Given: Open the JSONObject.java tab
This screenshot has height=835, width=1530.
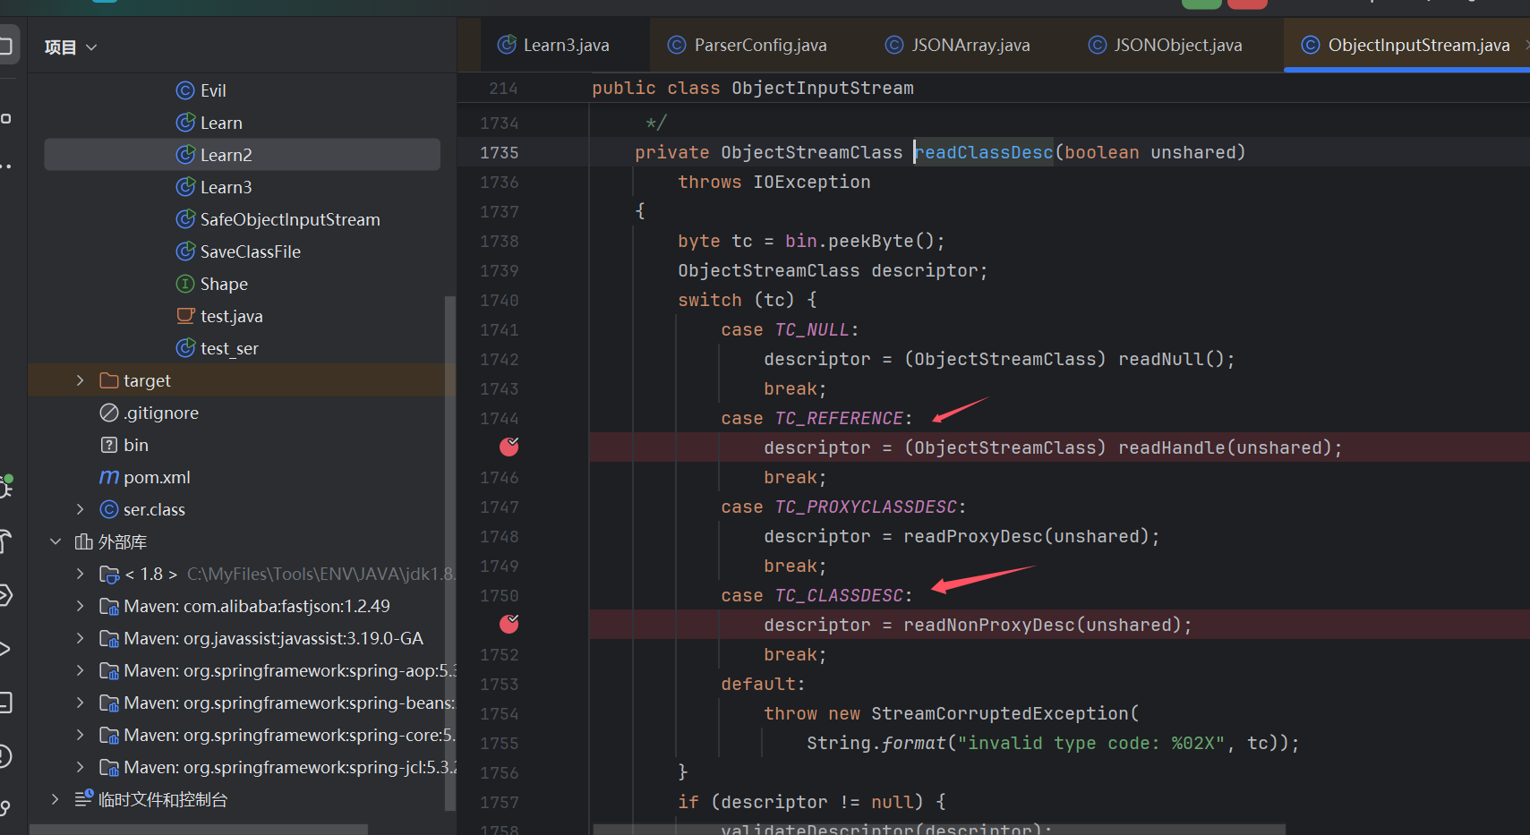Looking at the screenshot, I should pyautogui.click(x=1166, y=45).
